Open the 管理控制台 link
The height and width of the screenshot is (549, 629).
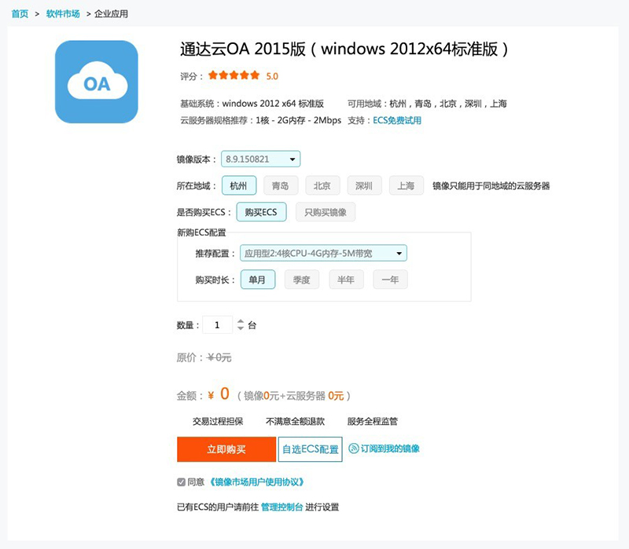(x=281, y=507)
